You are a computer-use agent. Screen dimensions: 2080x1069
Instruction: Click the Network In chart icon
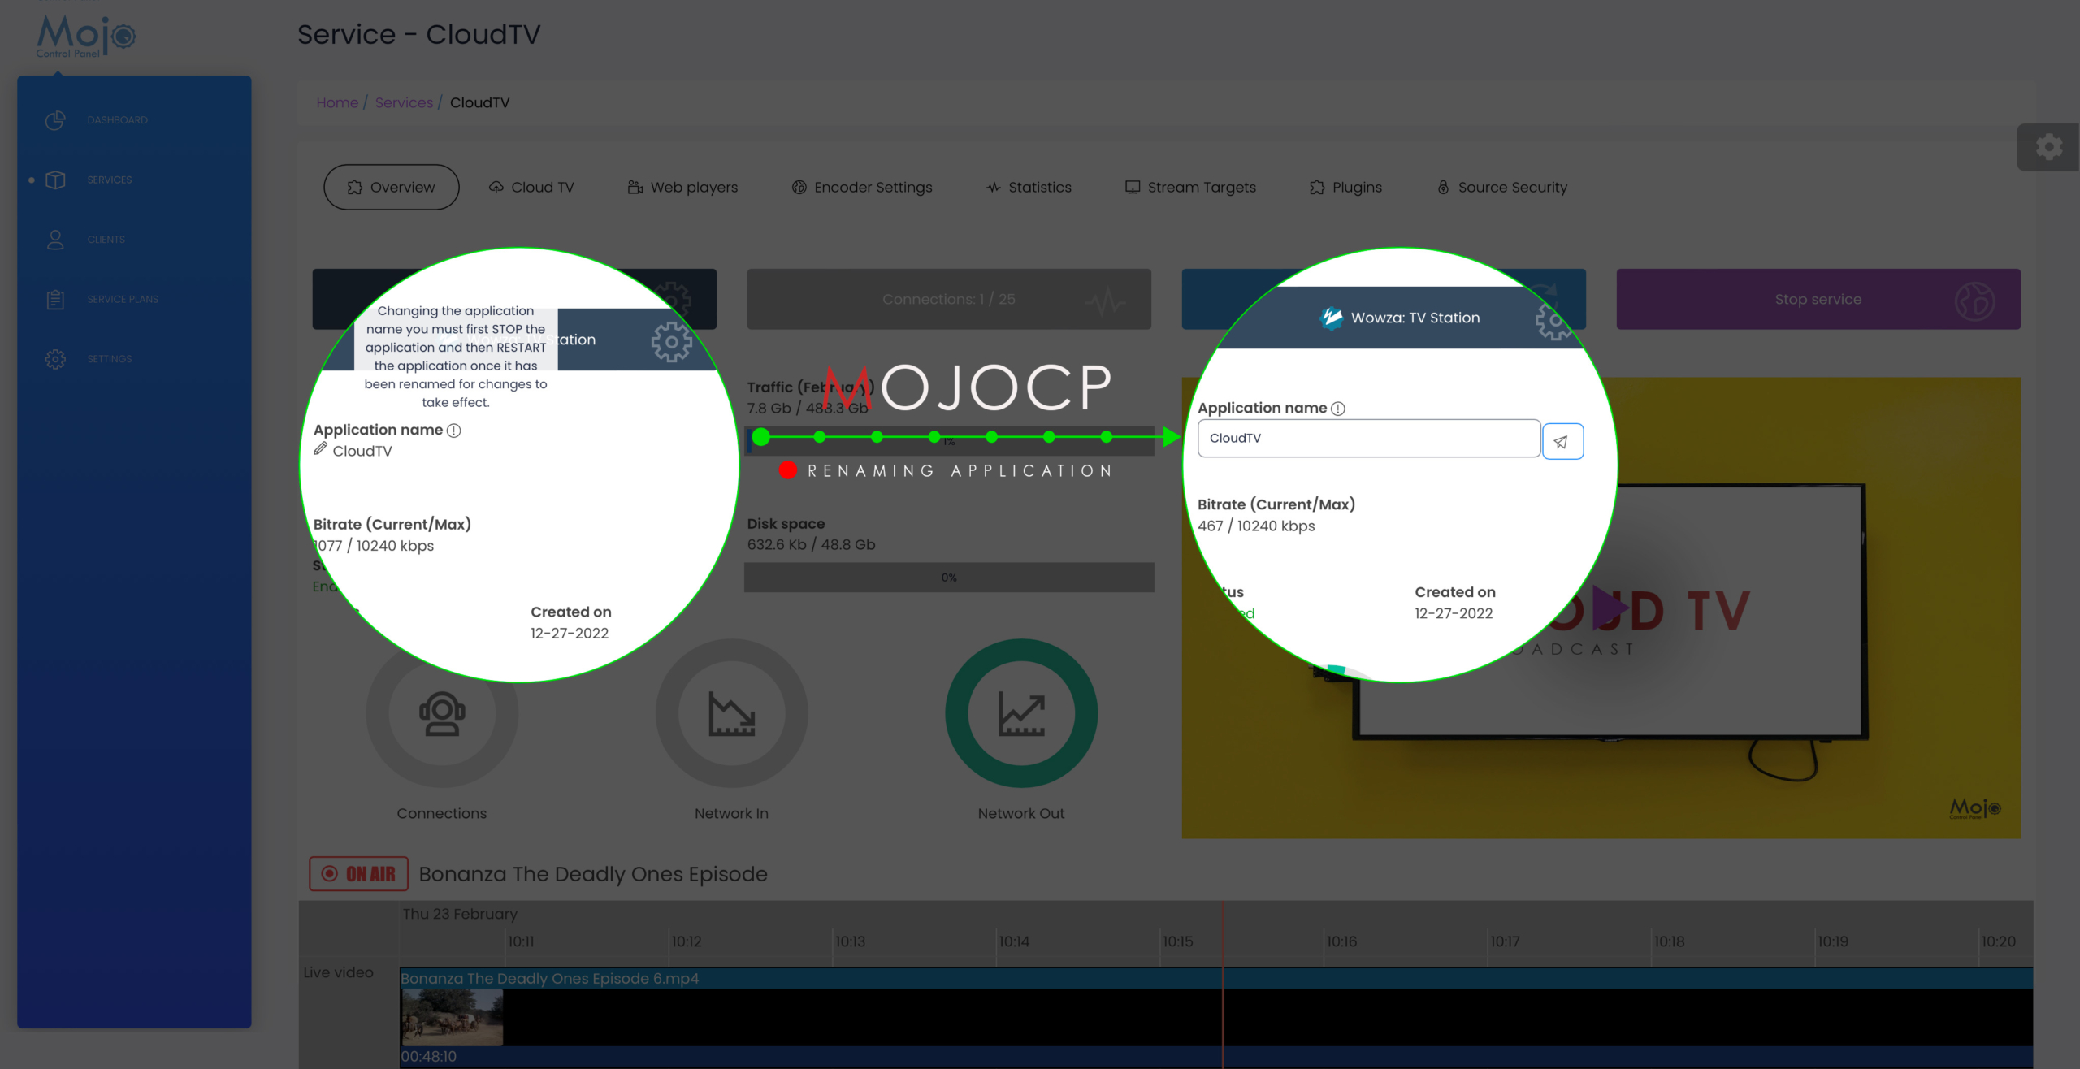[731, 713]
